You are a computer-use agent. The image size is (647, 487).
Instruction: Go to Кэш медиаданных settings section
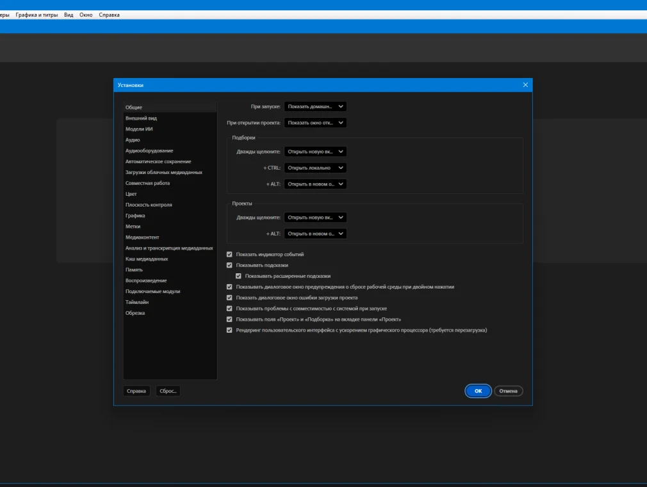pyautogui.click(x=147, y=259)
